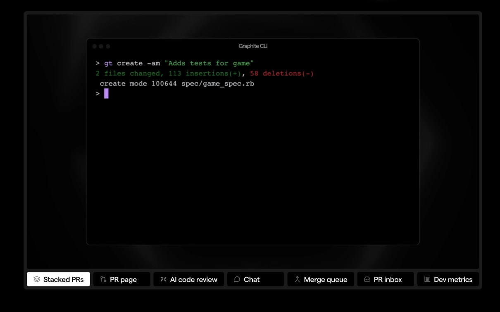The width and height of the screenshot is (500, 312).
Task: Click the Merge queue arrow icon
Action: [297, 279]
